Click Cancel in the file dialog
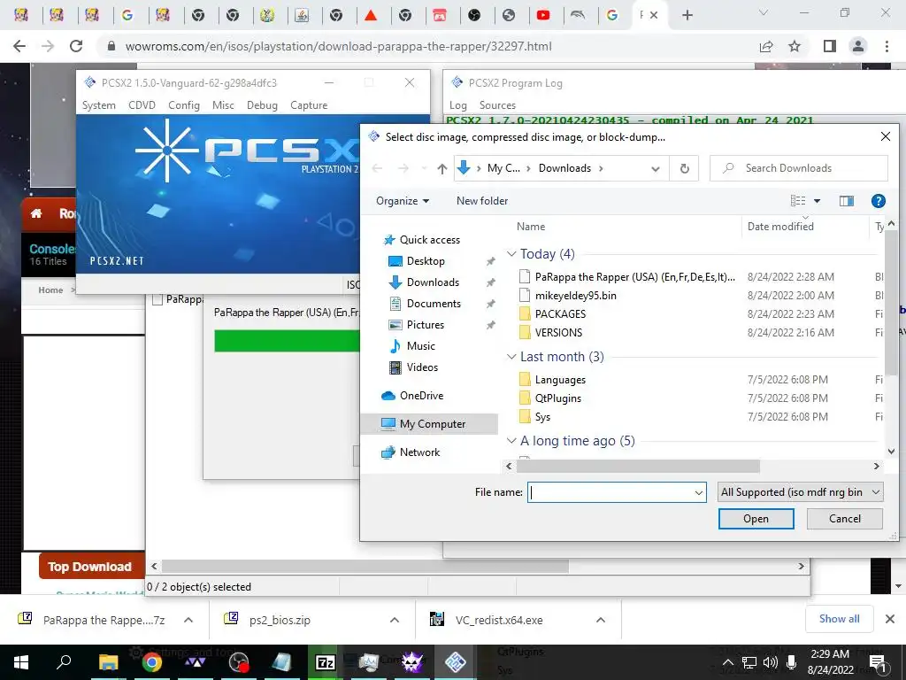The width and height of the screenshot is (906, 680). coord(844,519)
